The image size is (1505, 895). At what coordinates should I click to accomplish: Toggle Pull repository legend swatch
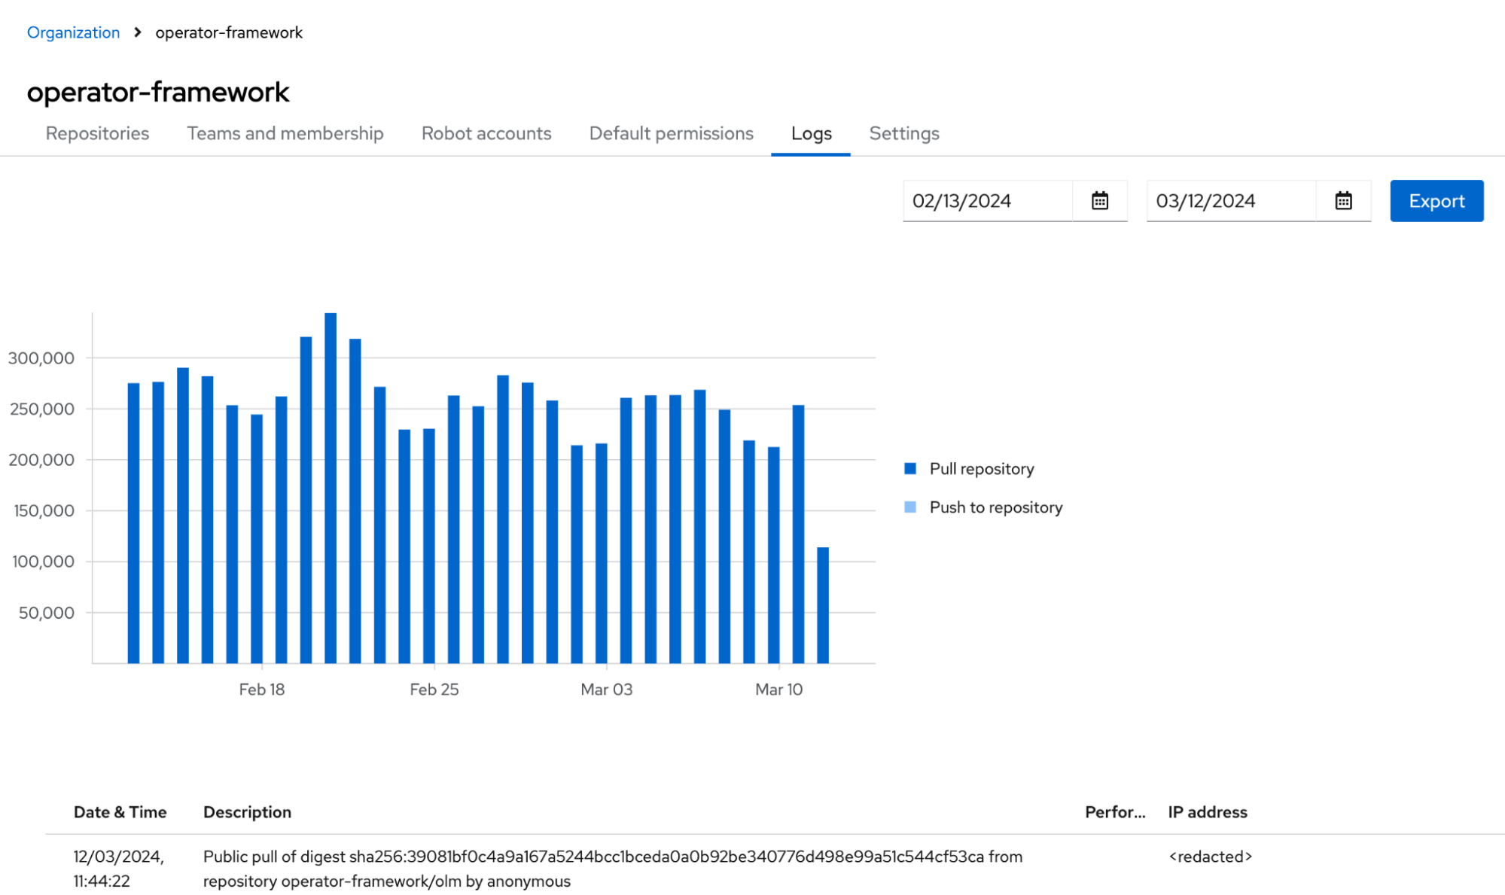[910, 469]
